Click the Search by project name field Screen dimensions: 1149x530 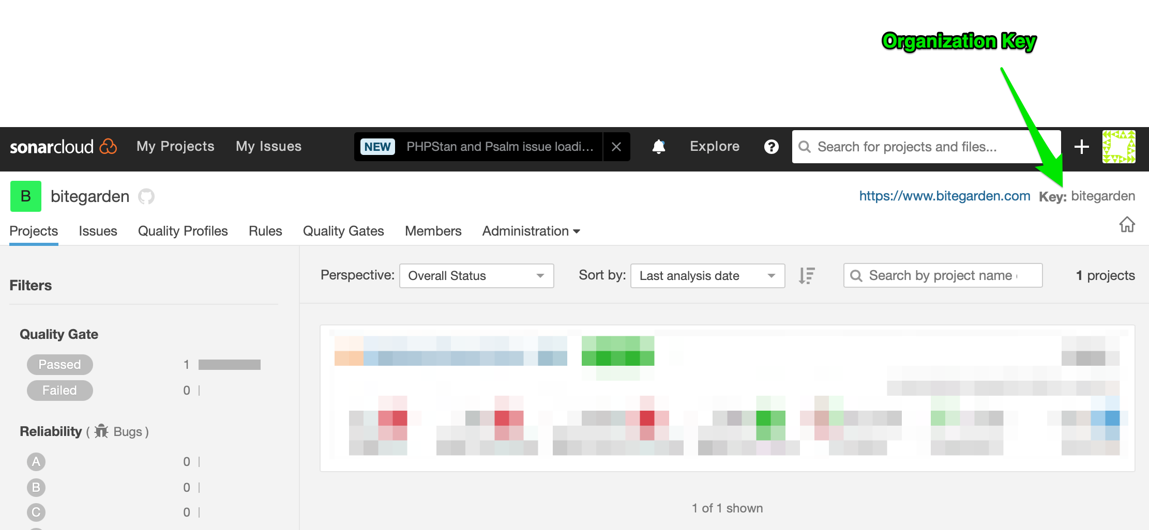[x=943, y=275]
